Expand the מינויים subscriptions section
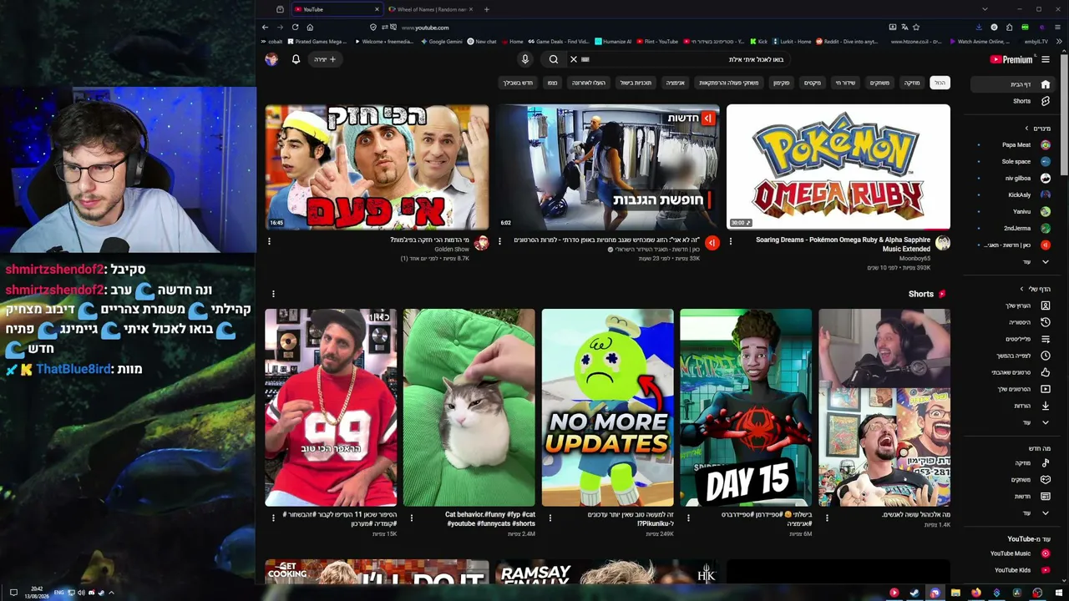Image resolution: width=1069 pixels, height=601 pixels. [1037, 129]
